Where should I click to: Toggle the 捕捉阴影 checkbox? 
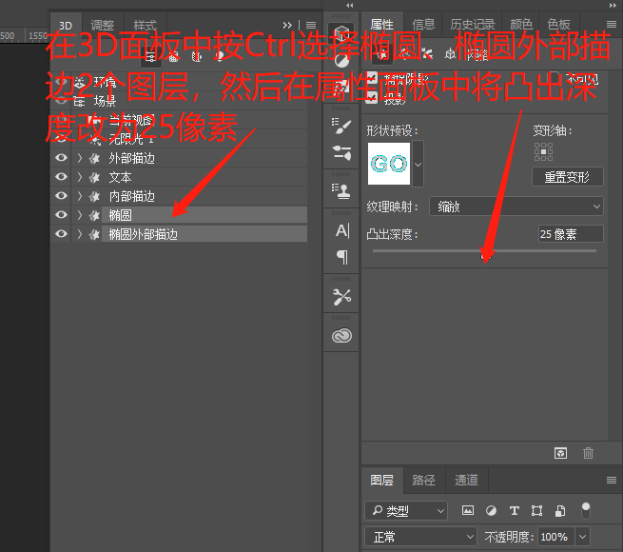(x=372, y=77)
